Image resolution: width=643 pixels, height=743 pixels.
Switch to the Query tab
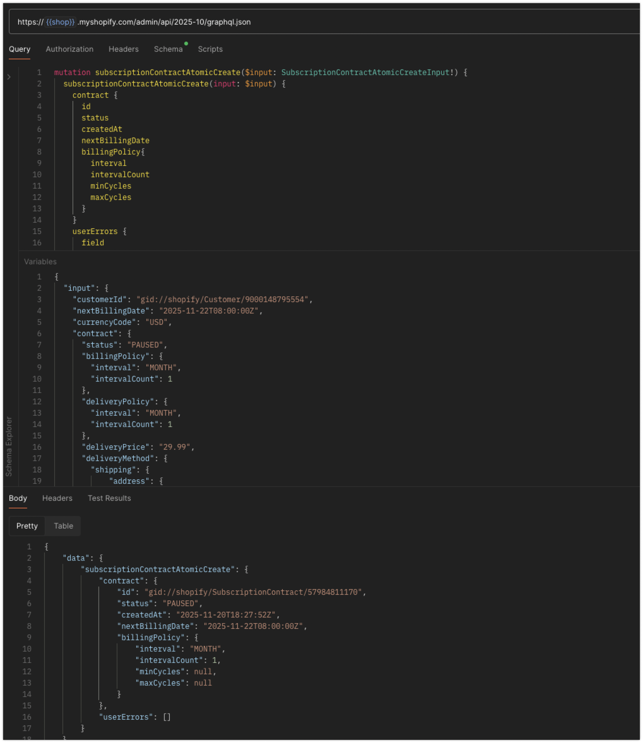[19, 49]
